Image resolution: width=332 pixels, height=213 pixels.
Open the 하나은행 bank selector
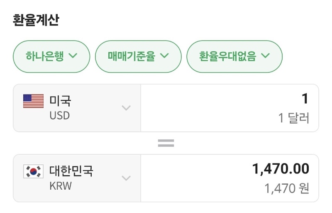[51, 56]
